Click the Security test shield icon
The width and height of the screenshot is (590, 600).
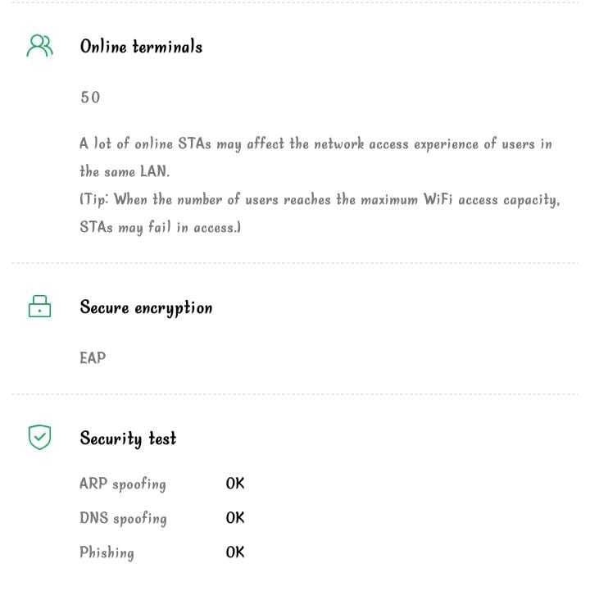[x=39, y=437]
